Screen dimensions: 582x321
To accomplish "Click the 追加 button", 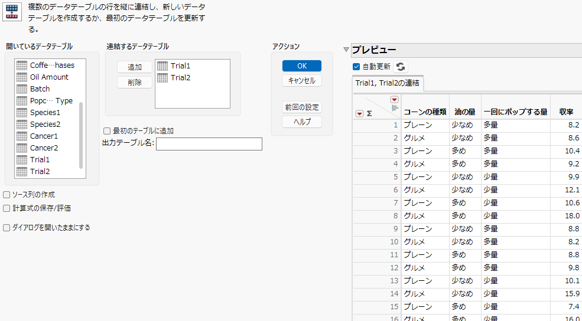I will pyautogui.click(x=135, y=67).
